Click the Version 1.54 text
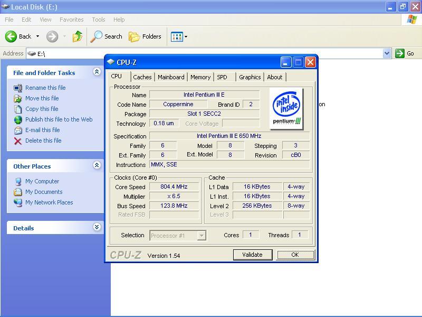The image size is (422, 317). click(x=164, y=256)
